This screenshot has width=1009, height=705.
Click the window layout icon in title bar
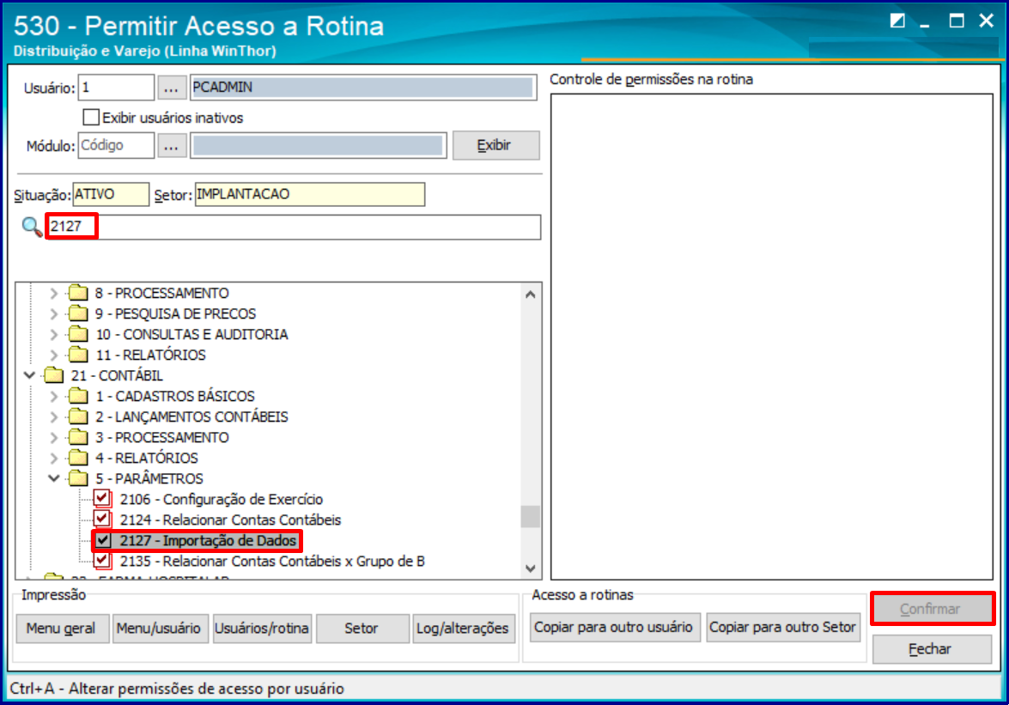point(897,21)
